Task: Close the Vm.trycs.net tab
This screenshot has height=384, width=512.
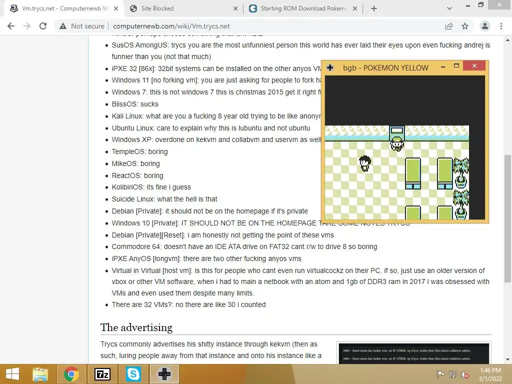Action: coord(116,8)
